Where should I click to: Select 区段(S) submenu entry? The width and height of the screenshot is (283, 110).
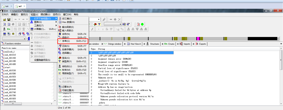click(x=73, y=46)
